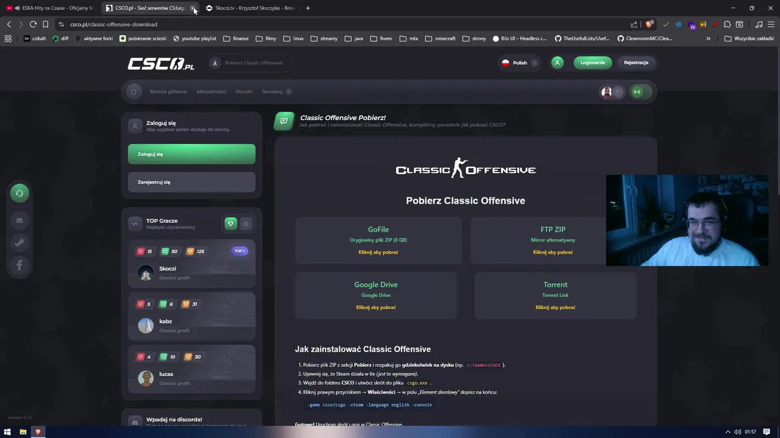This screenshot has width=780, height=438.
Task: Switch to the Skoczi.tv browser tab
Action: pyautogui.click(x=250, y=8)
